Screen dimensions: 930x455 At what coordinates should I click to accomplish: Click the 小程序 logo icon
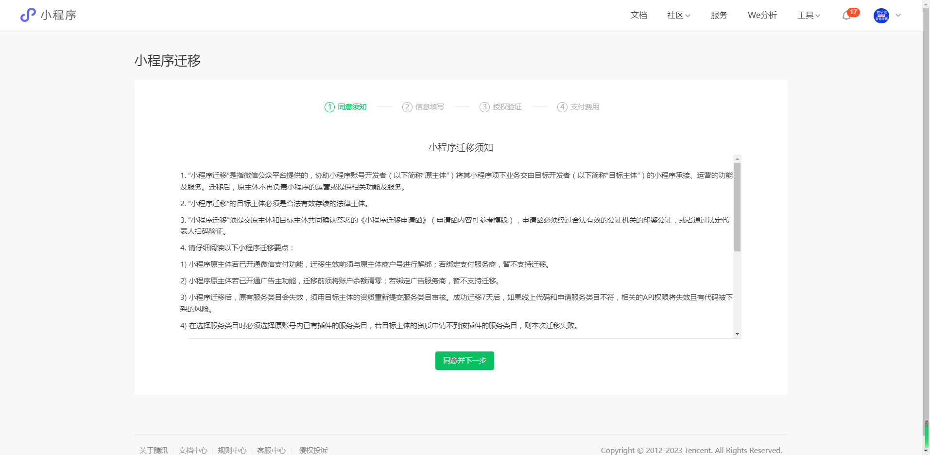point(28,15)
